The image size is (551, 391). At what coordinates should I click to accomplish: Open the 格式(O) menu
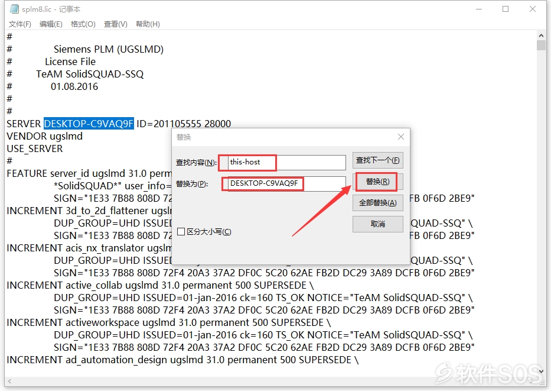tap(83, 24)
